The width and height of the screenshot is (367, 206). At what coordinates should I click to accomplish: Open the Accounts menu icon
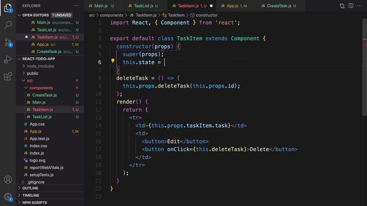[8, 179]
